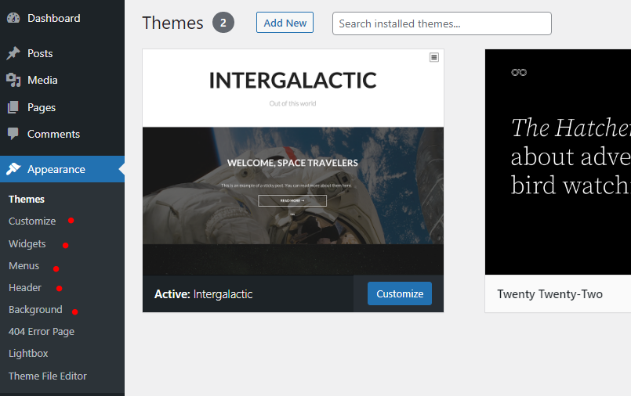Click the Dashboard gauge icon

pos(13,18)
